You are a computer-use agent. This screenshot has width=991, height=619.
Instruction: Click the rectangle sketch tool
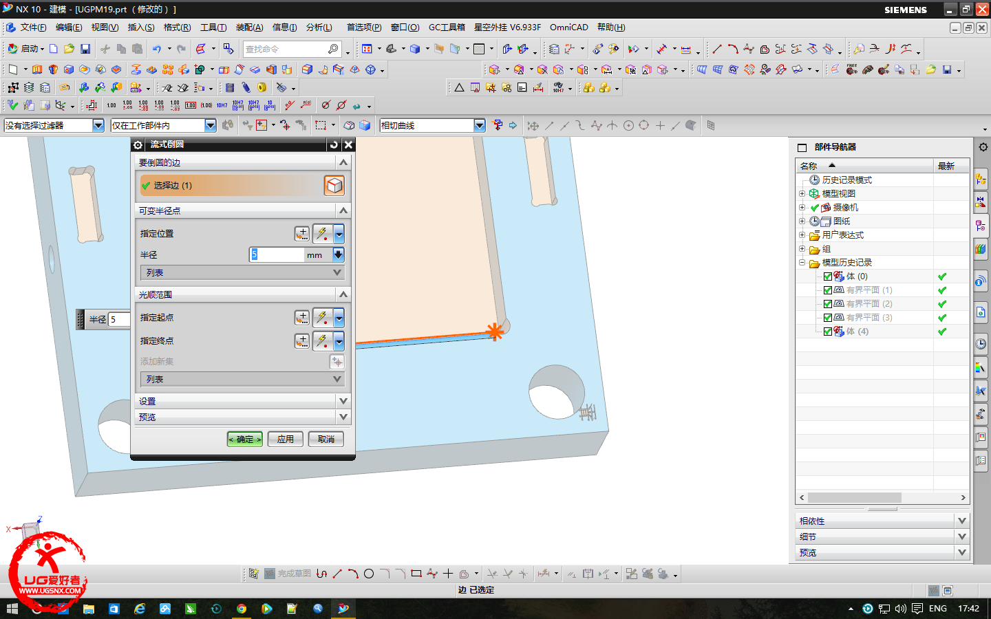[416, 574]
